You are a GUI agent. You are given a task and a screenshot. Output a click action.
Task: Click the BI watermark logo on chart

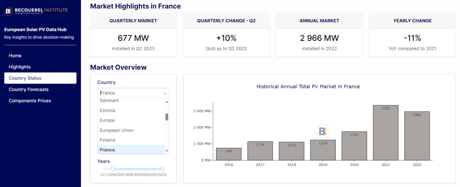click(322, 131)
